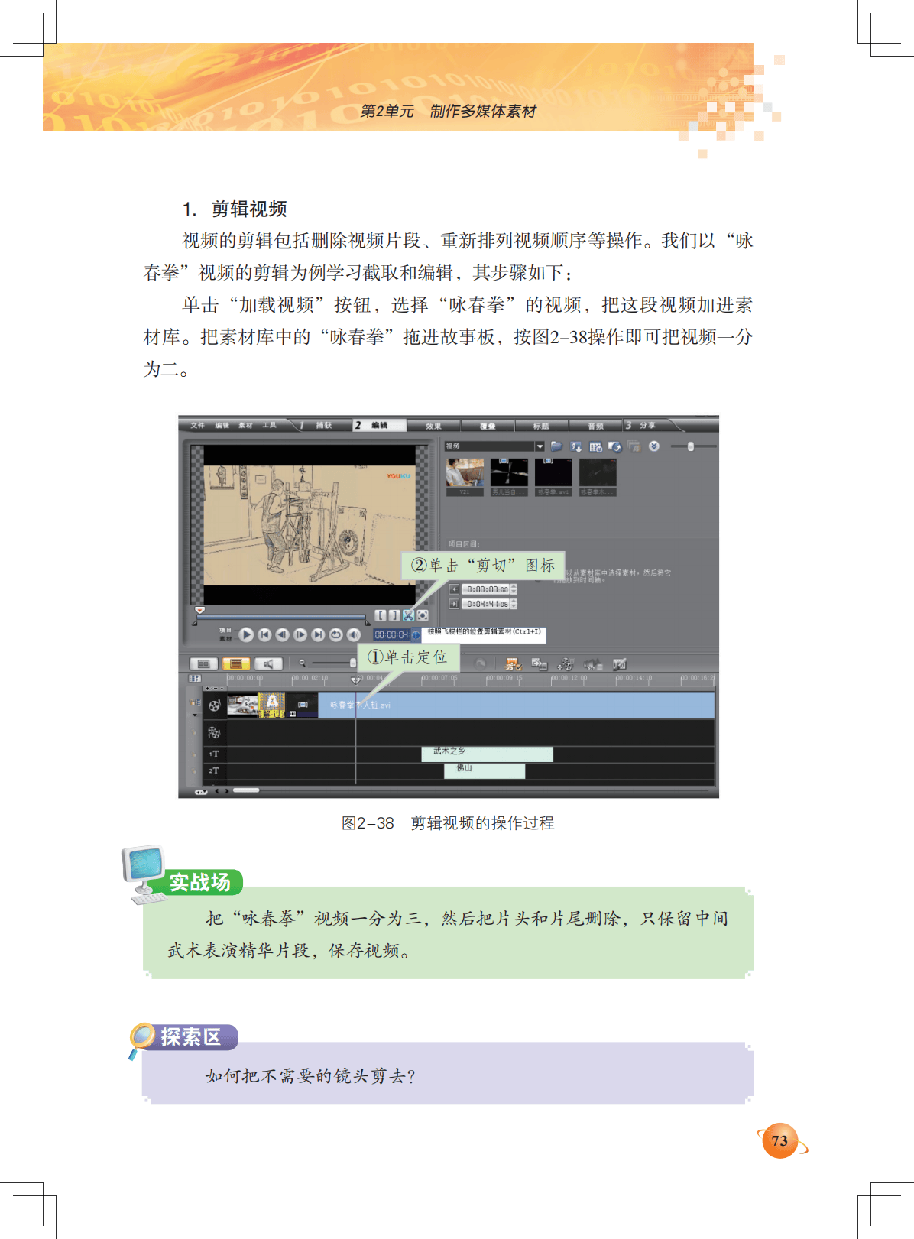The image size is (914, 1239).
Task: Open the overlay track manager icon
Action: tap(566, 664)
